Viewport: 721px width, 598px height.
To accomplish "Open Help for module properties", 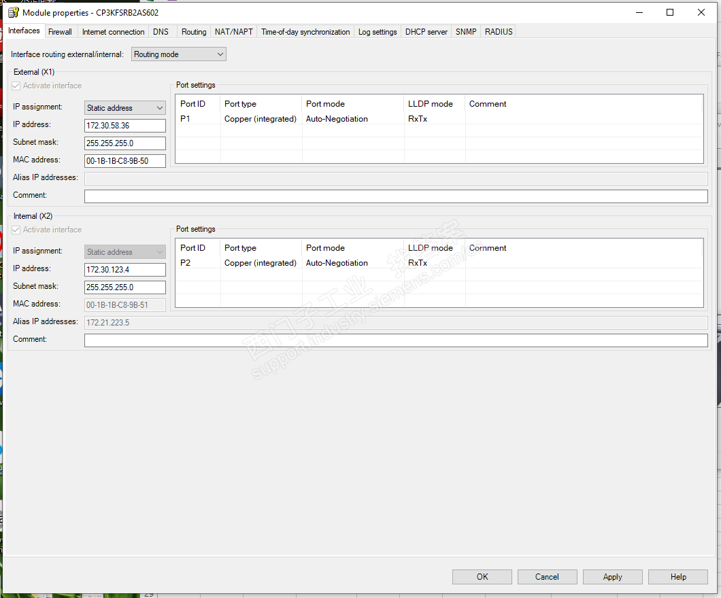I will click(677, 577).
